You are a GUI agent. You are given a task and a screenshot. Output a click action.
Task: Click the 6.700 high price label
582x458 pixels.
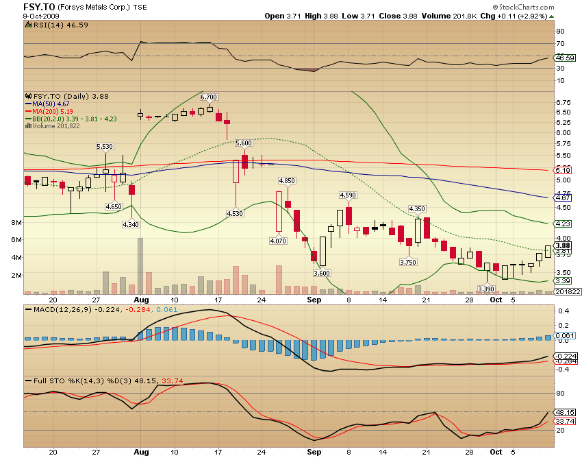point(209,97)
